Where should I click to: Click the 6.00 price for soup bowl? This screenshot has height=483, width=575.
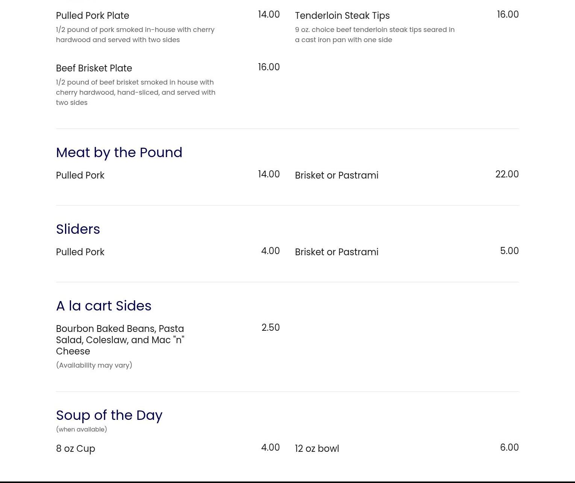[x=509, y=448]
